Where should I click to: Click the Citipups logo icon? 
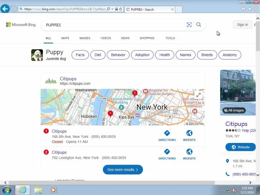51,81
